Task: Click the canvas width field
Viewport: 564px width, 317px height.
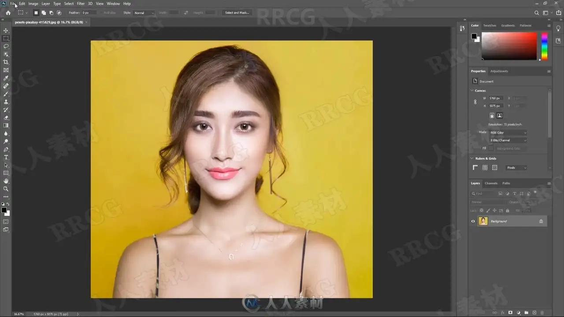Action: pyautogui.click(x=496, y=98)
